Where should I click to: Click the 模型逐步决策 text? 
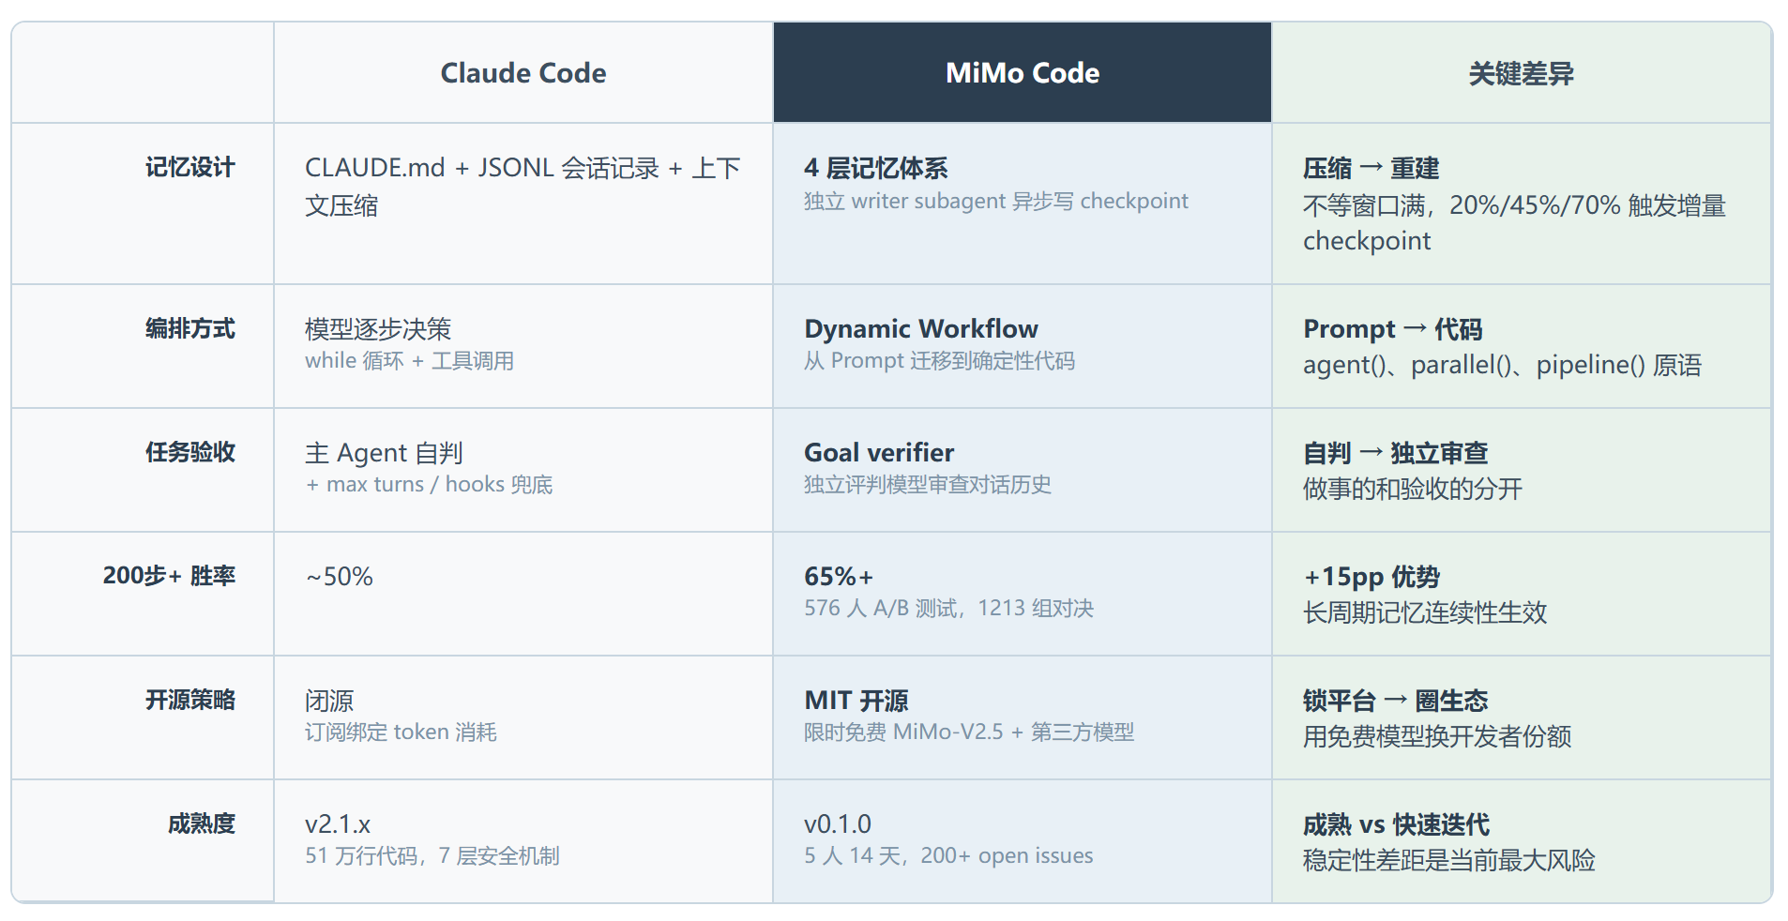pyautogui.click(x=378, y=329)
